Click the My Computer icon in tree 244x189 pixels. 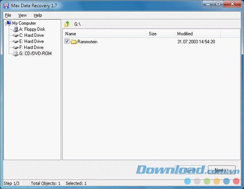coord(8,23)
